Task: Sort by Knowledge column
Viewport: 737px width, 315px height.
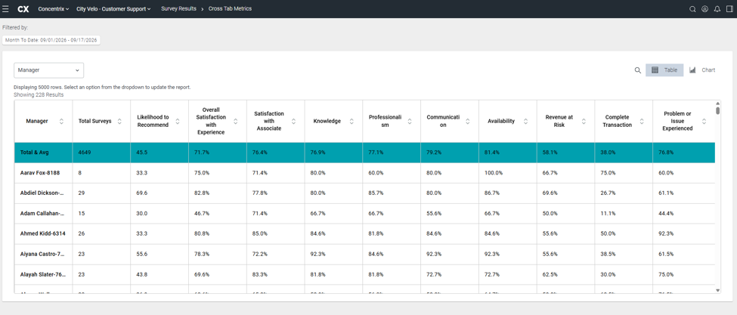Action: click(351, 121)
